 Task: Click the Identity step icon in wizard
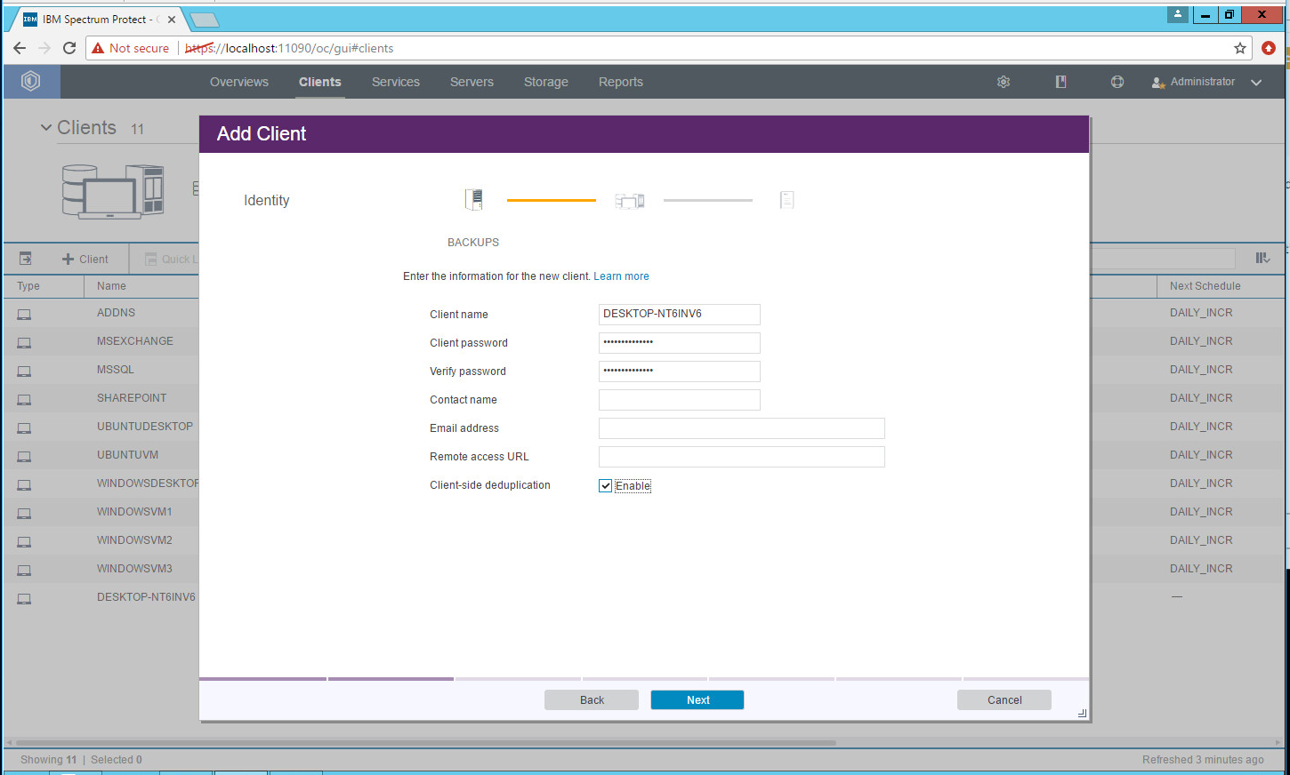[x=474, y=200]
